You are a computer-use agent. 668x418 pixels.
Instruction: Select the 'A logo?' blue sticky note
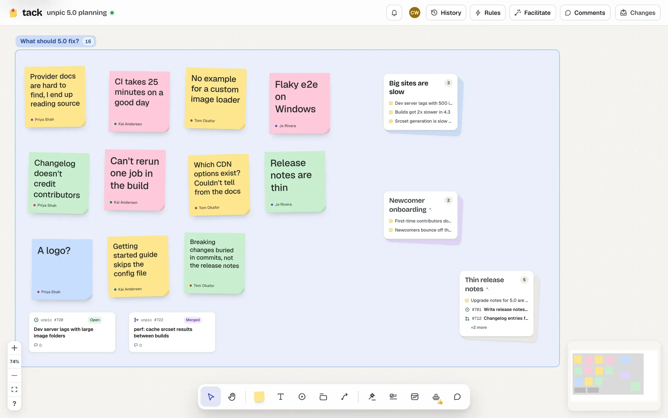[x=62, y=269]
